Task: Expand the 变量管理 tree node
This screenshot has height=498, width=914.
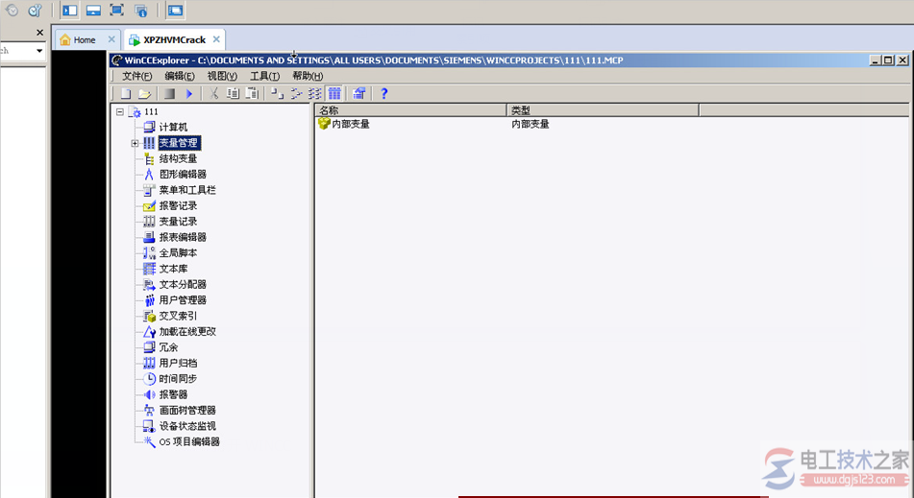Action: pos(135,143)
